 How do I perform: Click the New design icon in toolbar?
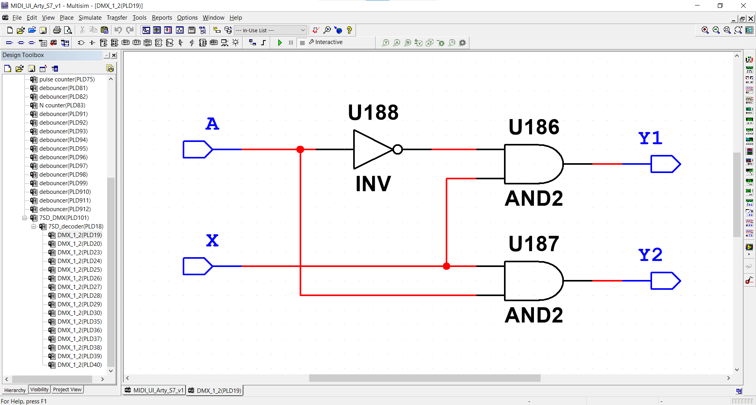click(x=10, y=30)
